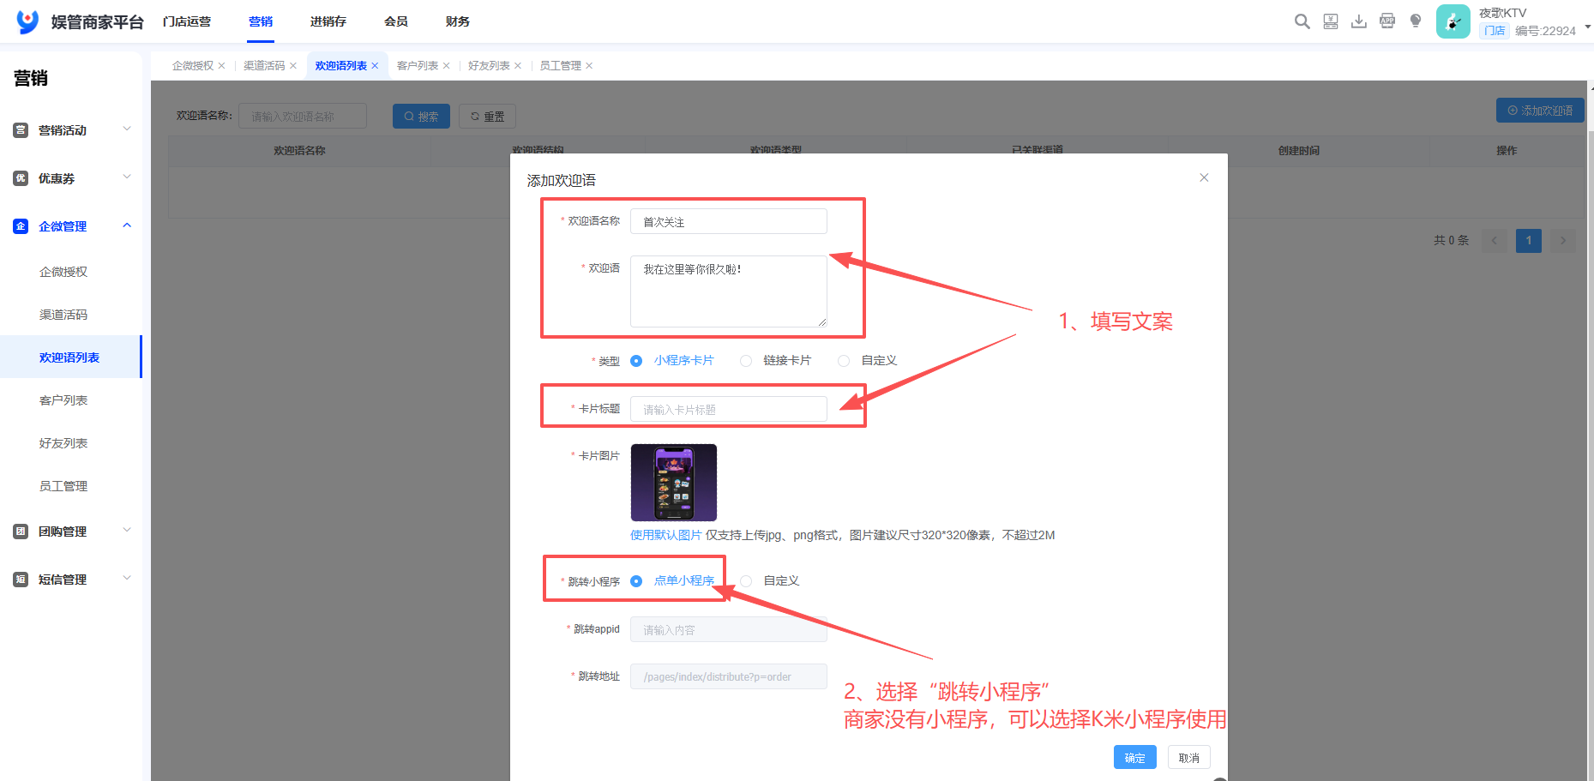Open the 财务 menu in top navigation
1594x781 pixels.
point(457,21)
